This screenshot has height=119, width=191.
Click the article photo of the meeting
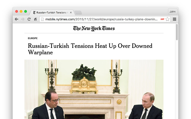pyautogui.click(x=94, y=89)
